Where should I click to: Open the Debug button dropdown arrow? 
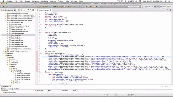52,7
